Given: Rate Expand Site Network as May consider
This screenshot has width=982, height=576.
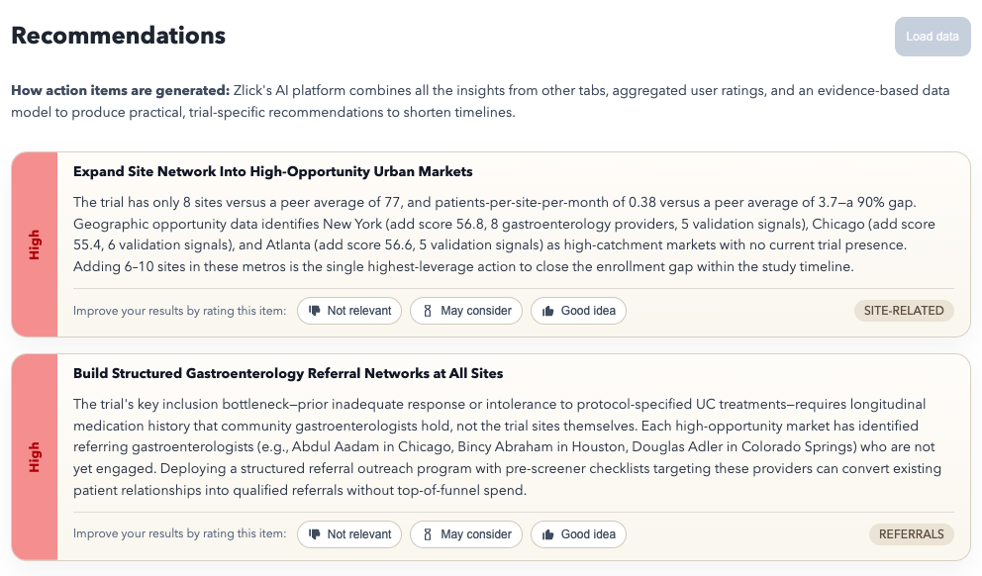Looking at the screenshot, I should [466, 311].
